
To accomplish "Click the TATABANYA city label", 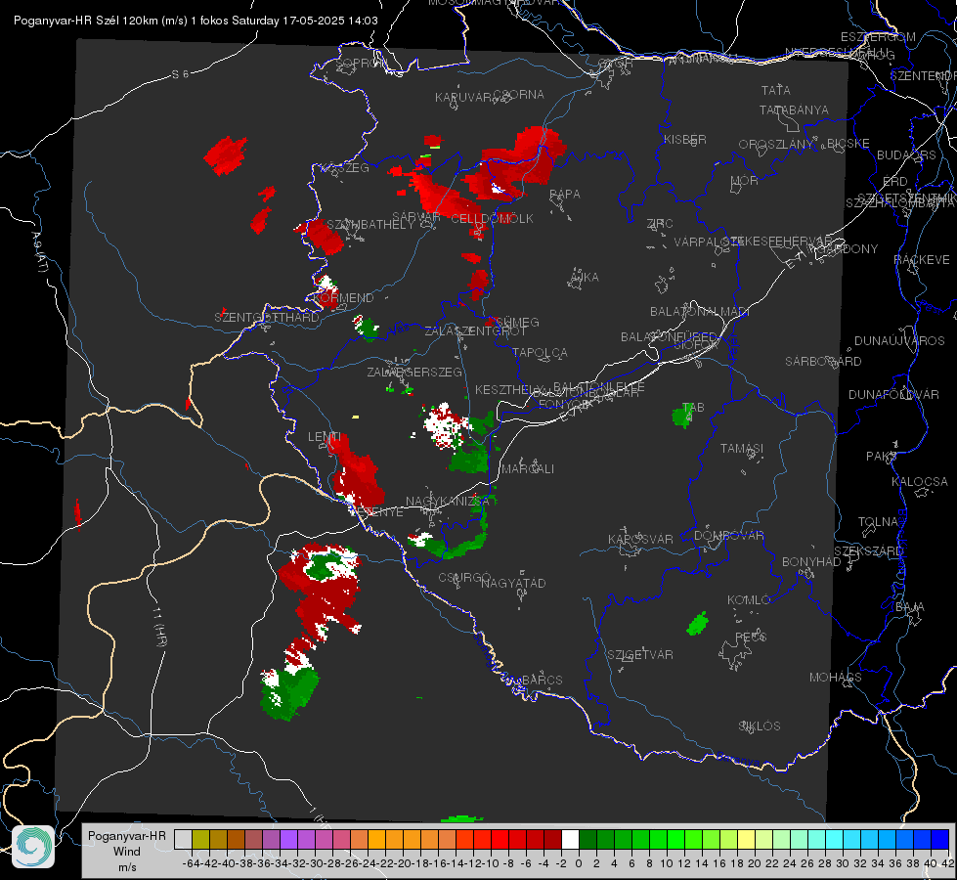I will point(794,110).
